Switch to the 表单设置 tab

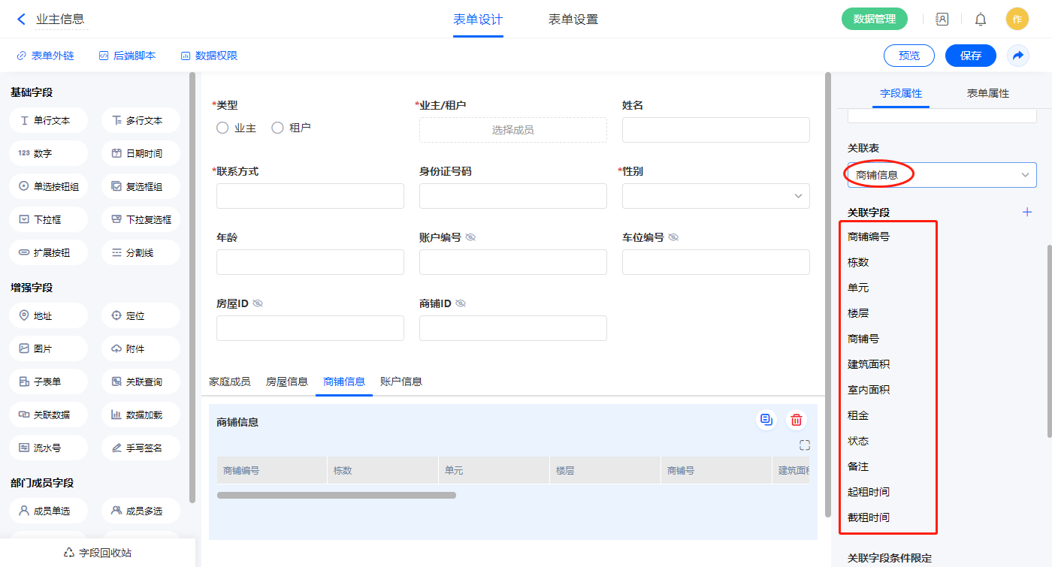(573, 20)
